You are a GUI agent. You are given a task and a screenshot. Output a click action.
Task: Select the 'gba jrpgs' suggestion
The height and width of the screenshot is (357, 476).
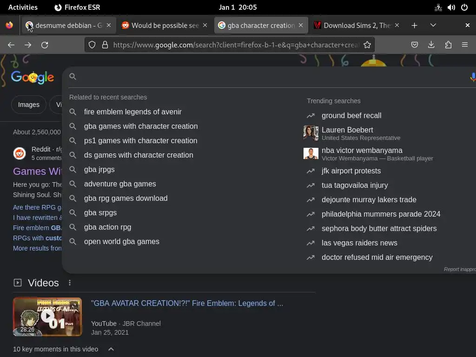(x=99, y=169)
